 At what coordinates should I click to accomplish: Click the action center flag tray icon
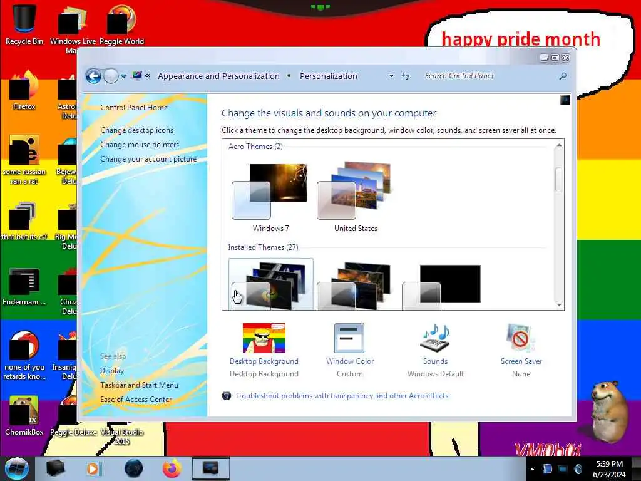pyautogui.click(x=547, y=469)
